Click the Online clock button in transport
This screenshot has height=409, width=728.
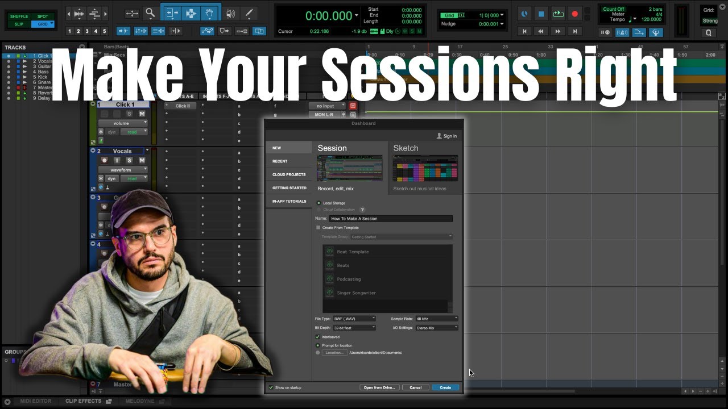524,14
